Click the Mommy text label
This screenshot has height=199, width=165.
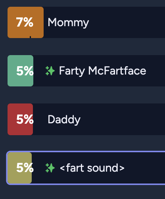point(68,23)
